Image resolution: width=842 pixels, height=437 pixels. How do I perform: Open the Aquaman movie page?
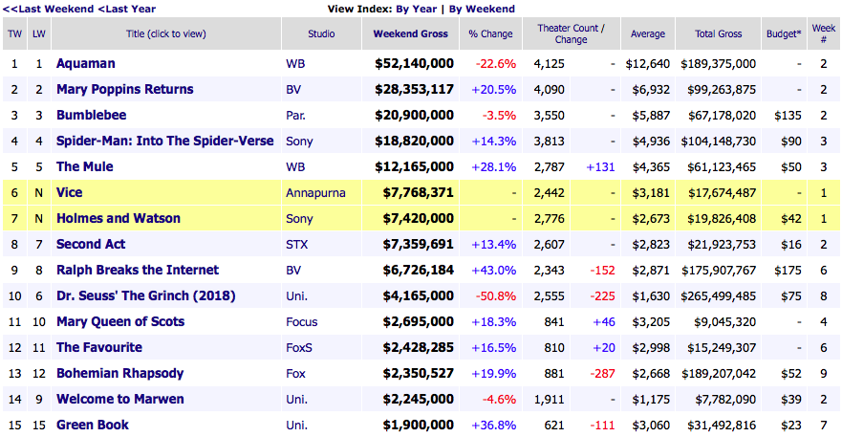(85, 64)
